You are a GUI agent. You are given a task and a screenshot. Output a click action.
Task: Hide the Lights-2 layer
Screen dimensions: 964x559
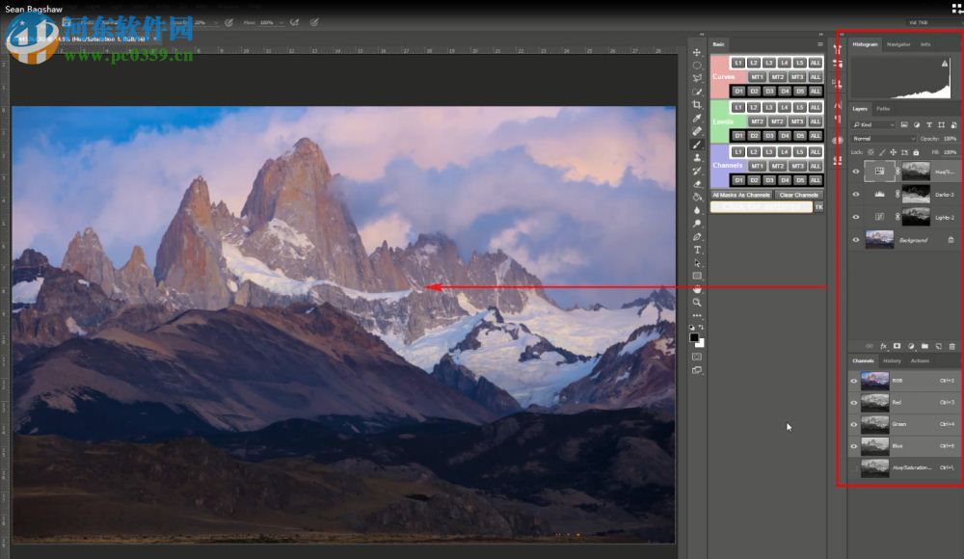(x=856, y=217)
